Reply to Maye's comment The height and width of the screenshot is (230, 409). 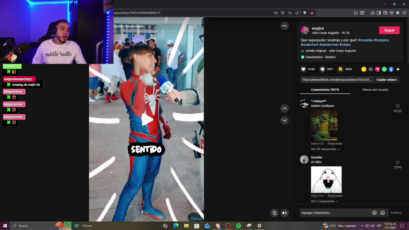coord(335,144)
